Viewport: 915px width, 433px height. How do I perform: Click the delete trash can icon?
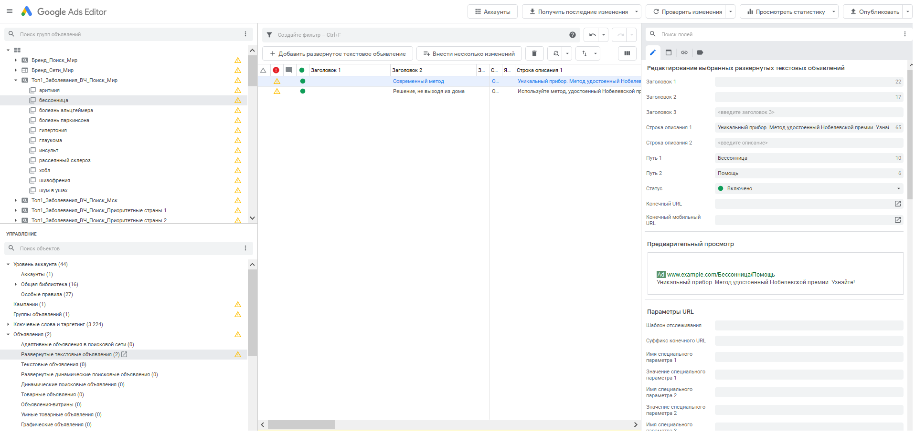(534, 54)
